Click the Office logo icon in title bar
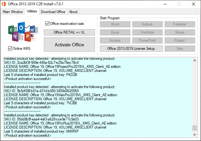 (4, 4)
